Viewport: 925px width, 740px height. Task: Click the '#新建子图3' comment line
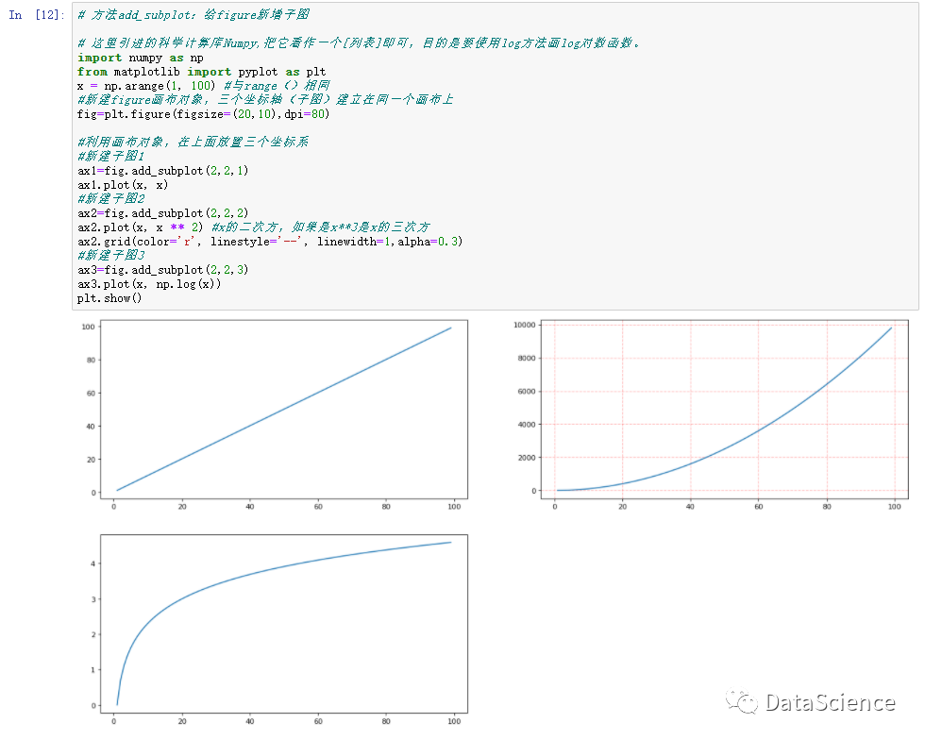tap(111, 256)
